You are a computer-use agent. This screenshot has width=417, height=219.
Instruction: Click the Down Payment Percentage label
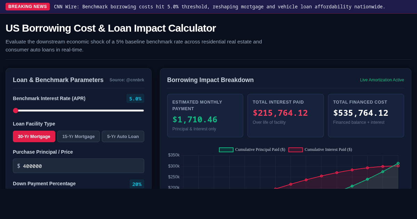(x=44, y=184)
